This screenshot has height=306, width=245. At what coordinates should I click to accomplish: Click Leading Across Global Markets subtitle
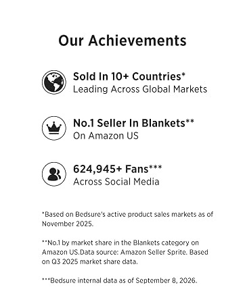tap(140, 89)
